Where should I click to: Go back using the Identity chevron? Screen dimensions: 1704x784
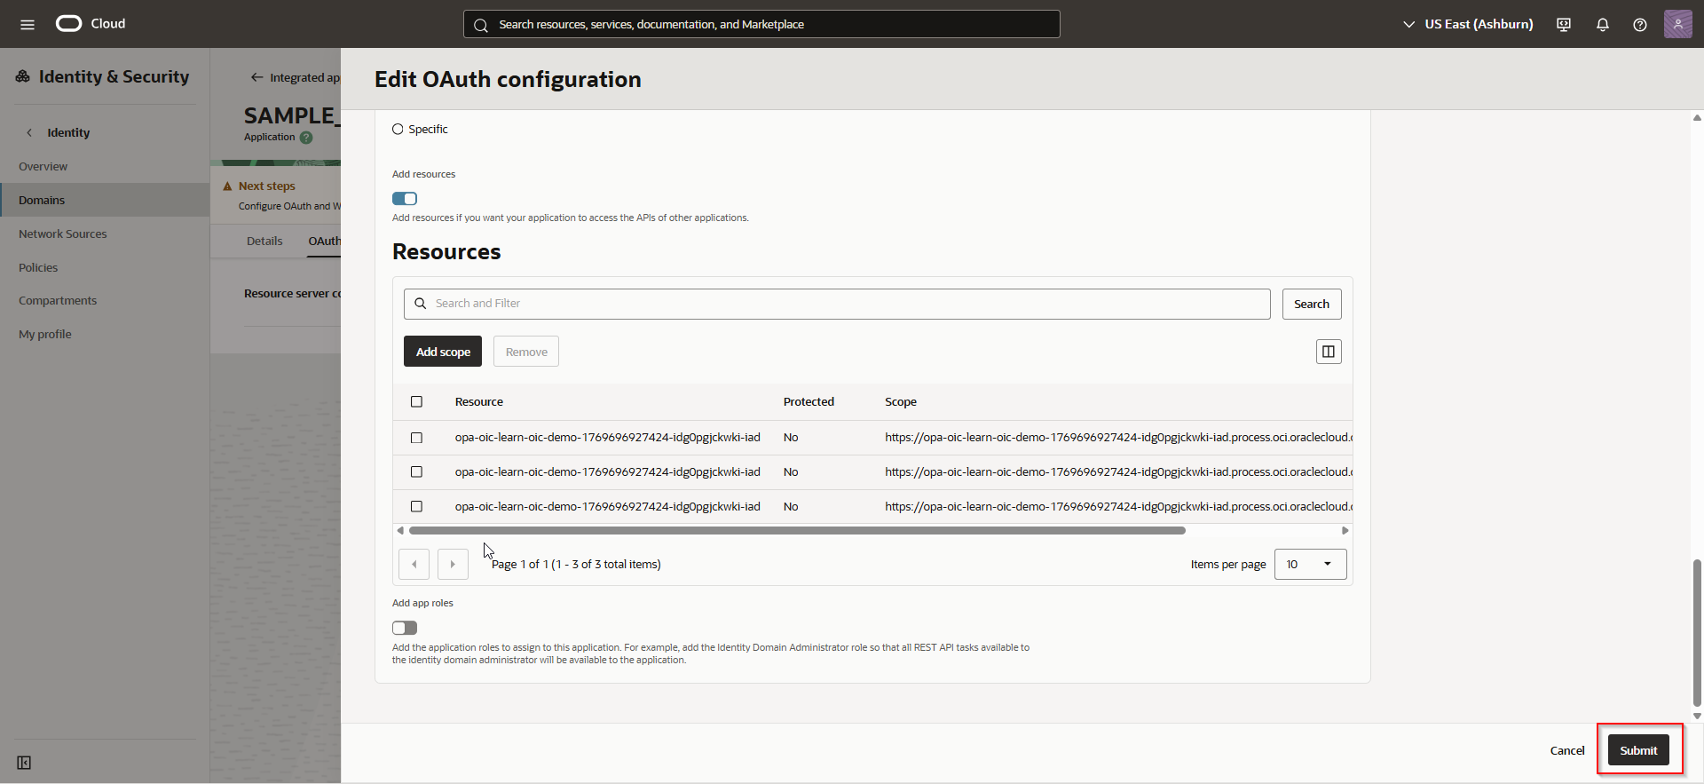pos(29,132)
